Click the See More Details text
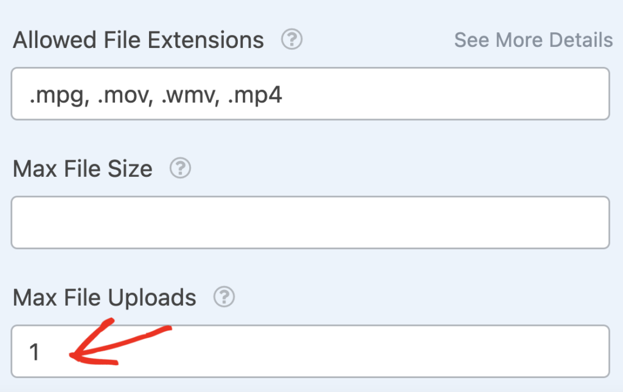This screenshot has height=392, width=623. coord(534,40)
